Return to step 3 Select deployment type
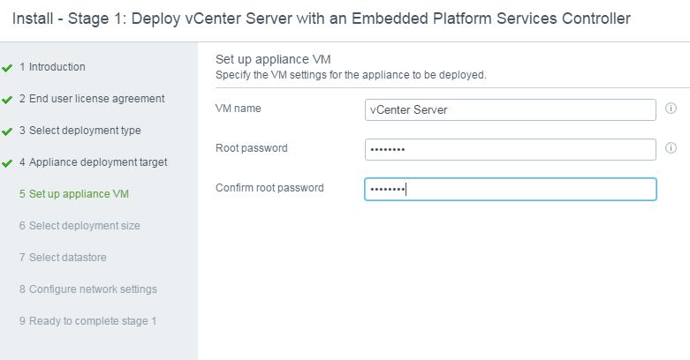The height and width of the screenshot is (360, 690). [80, 131]
